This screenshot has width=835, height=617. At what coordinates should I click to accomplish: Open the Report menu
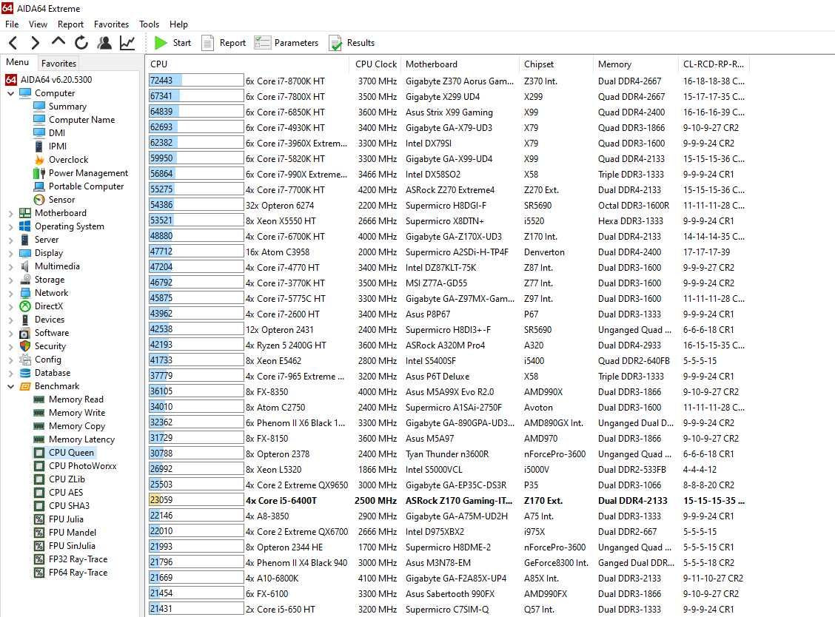coord(70,24)
